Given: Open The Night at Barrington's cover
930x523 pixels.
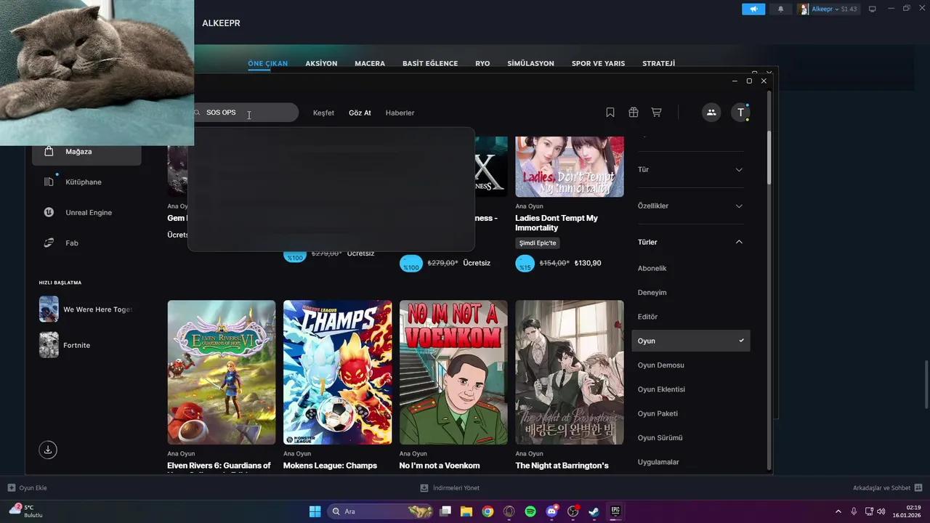Looking at the screenshot, I should pos(570,372).
